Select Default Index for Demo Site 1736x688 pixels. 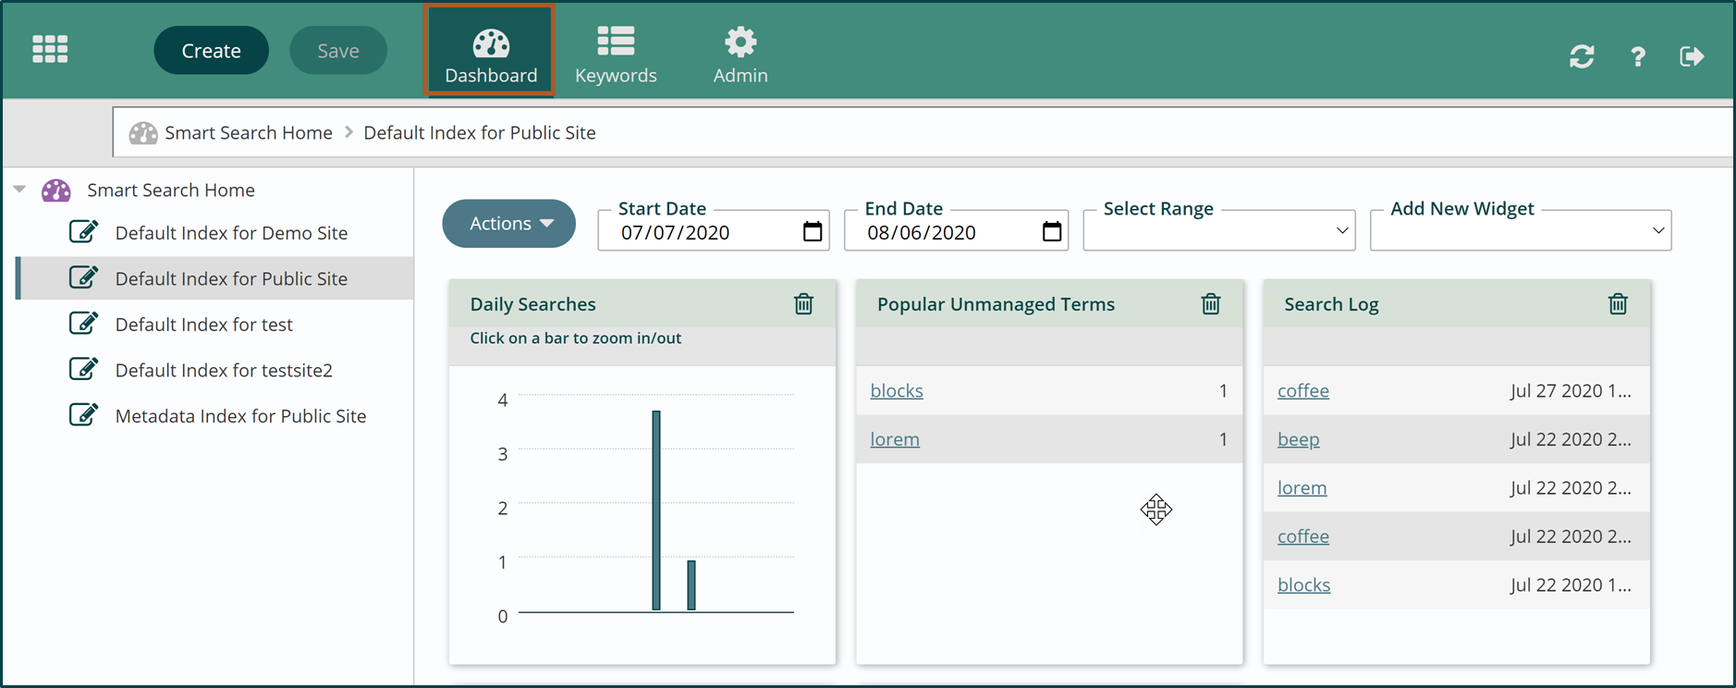[231, 233]
